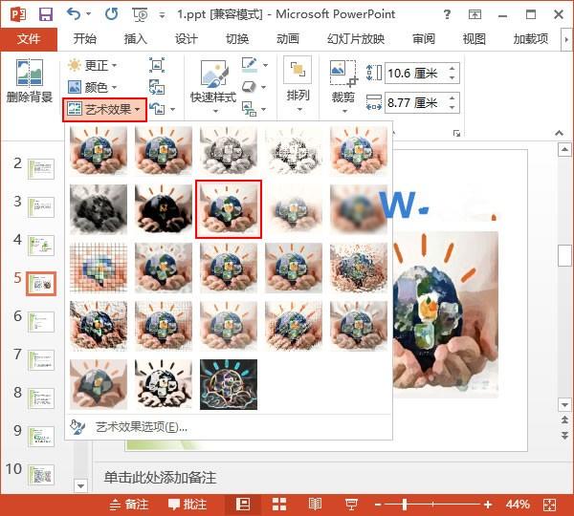Switch to Slide Sorter view icon

click(x=279, y=505)
